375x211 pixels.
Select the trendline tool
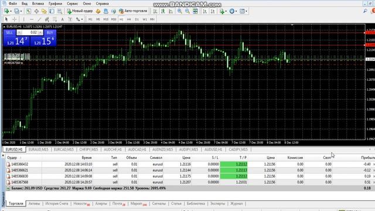[x=39, y=19]
